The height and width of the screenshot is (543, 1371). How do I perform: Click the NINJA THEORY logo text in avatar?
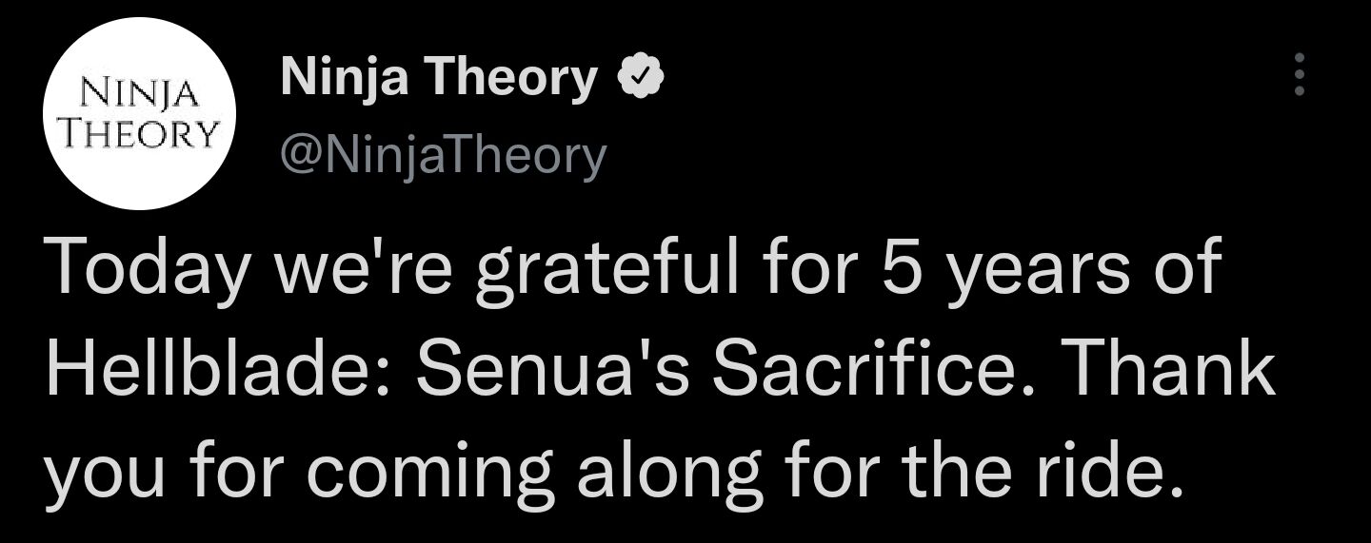pyautogui.click(x=140, y=113)
